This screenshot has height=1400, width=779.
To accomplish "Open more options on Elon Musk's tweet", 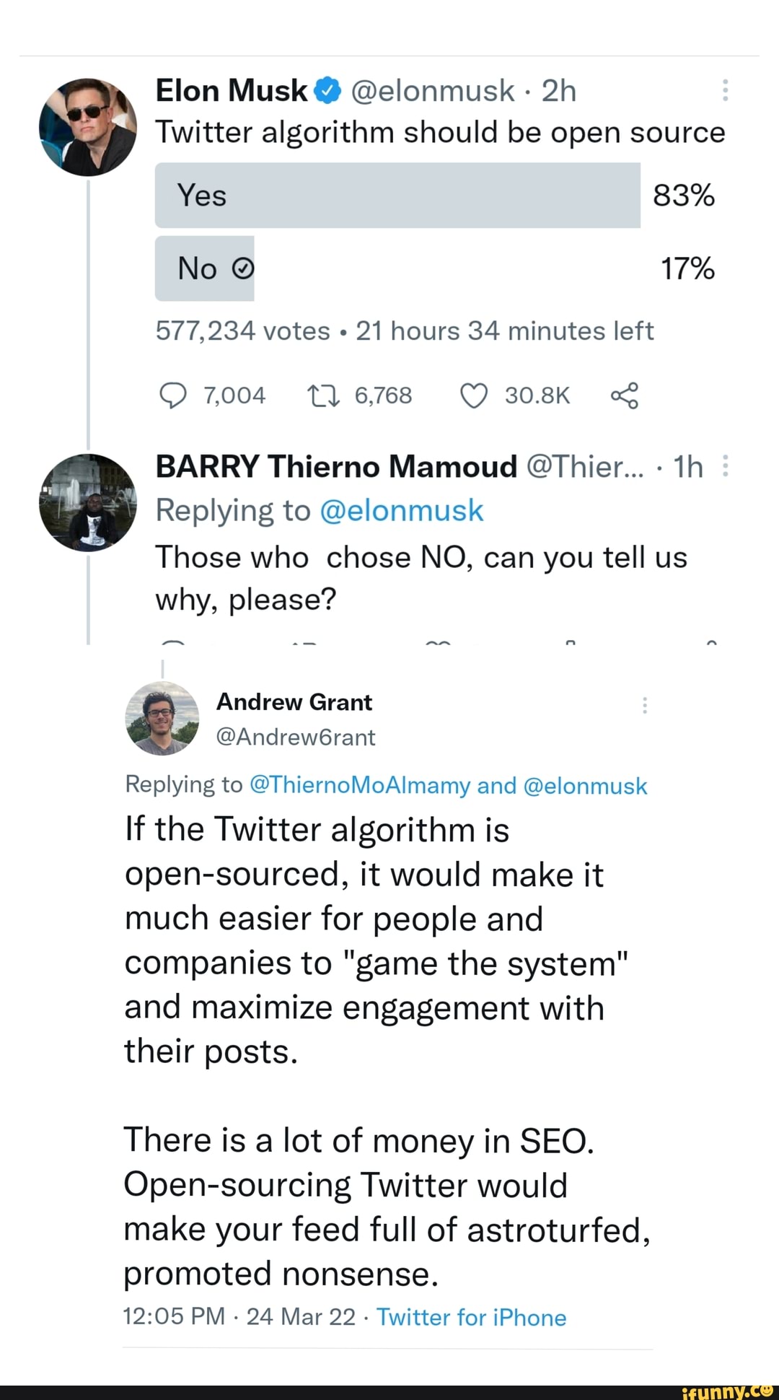I will [724, 90].
